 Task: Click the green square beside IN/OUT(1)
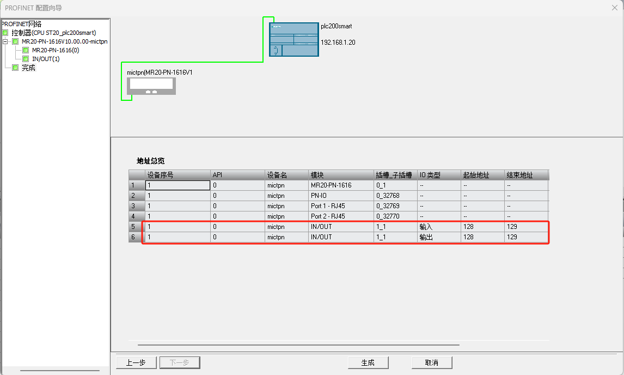point(26,59)
